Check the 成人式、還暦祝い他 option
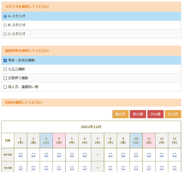This screenshot has height=172, width=182. click(5, 87)
